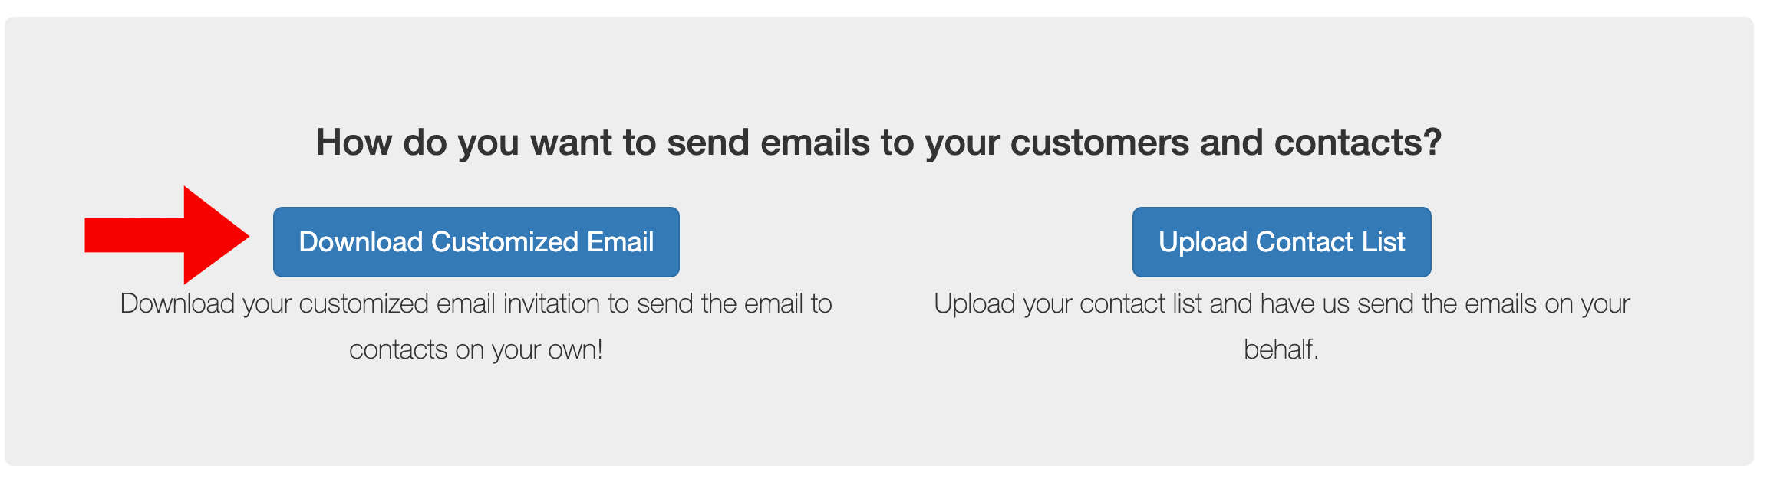Image resolution: width=1780 pixels, height=495 pixels.
Task: Click the Upload Contact List button
Action: pos(1281,242)
